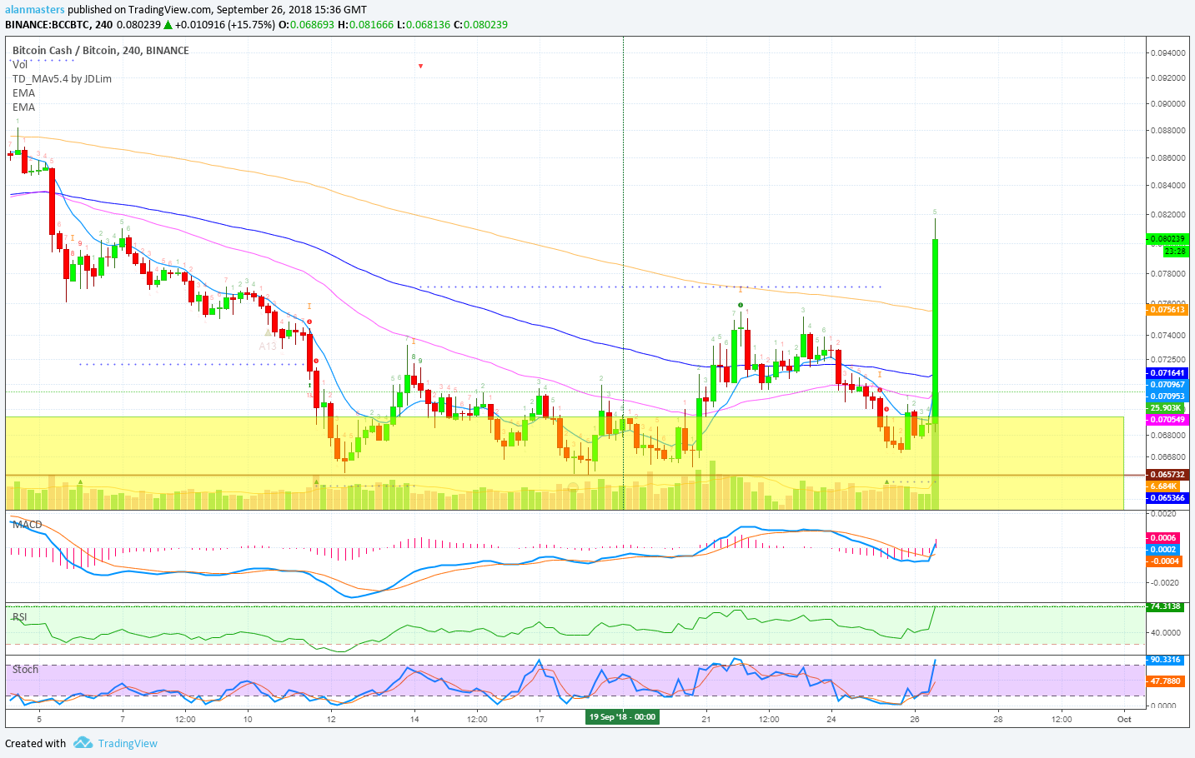Screen dimensions: 1195x758
Task: Click the red down-triangle marker near chart top
Action: tap(420, 66)
